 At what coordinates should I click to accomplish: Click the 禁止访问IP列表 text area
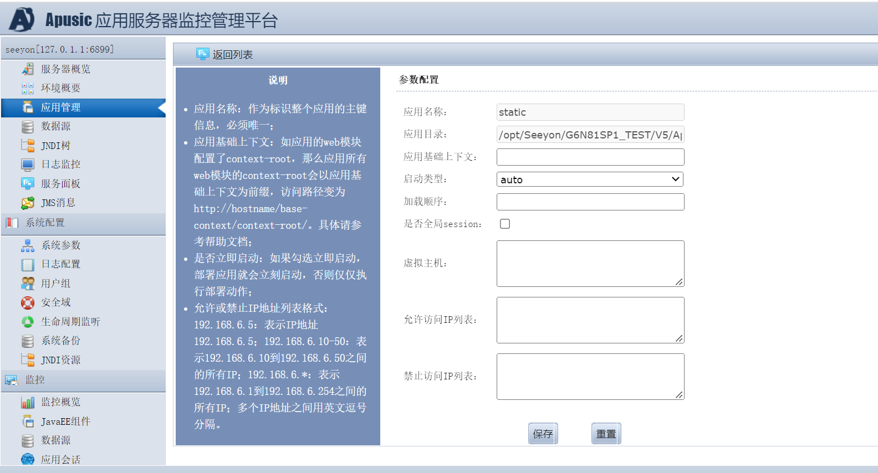click(x=590, y=377)
